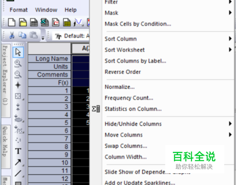Open the Quick Help side tab
This screenshot has width=236, height=185.
pos(6,147)
